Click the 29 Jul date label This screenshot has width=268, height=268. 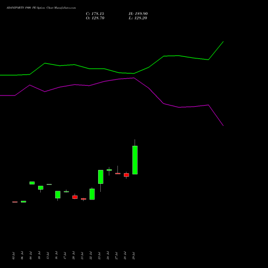[x=133, y=256]
